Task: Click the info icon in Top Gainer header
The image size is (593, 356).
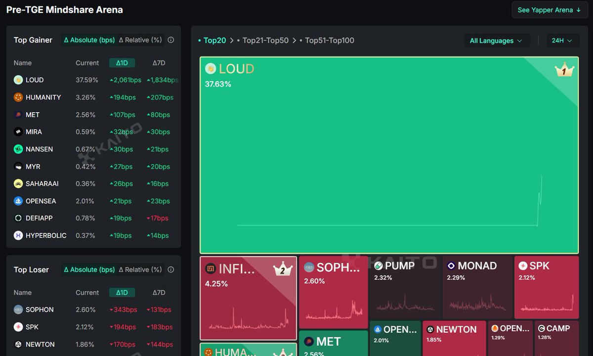Action: pyautogui.click(x=171, y=40)
